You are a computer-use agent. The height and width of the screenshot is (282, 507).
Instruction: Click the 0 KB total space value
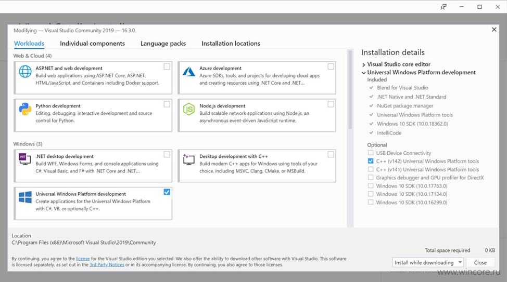coord(489,250)
